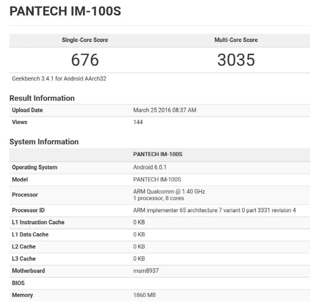Click the L1 Data Cache label
310x305 pixels.
30,235
